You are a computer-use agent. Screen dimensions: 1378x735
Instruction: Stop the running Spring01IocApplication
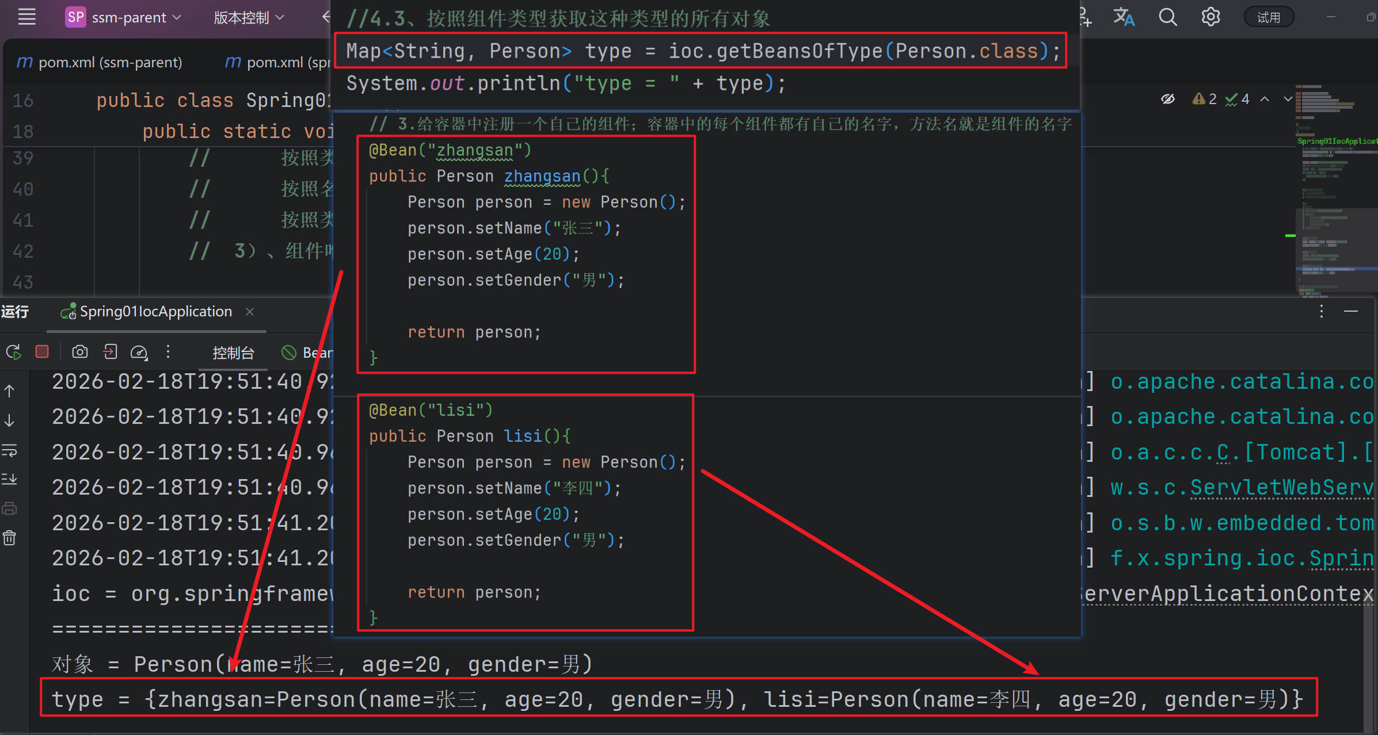click(42, 351)
